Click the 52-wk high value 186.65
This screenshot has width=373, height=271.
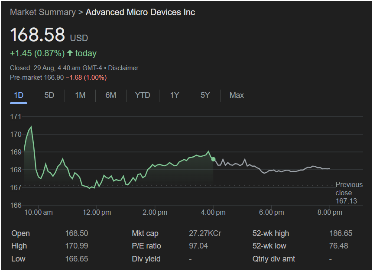click(341, 233)
